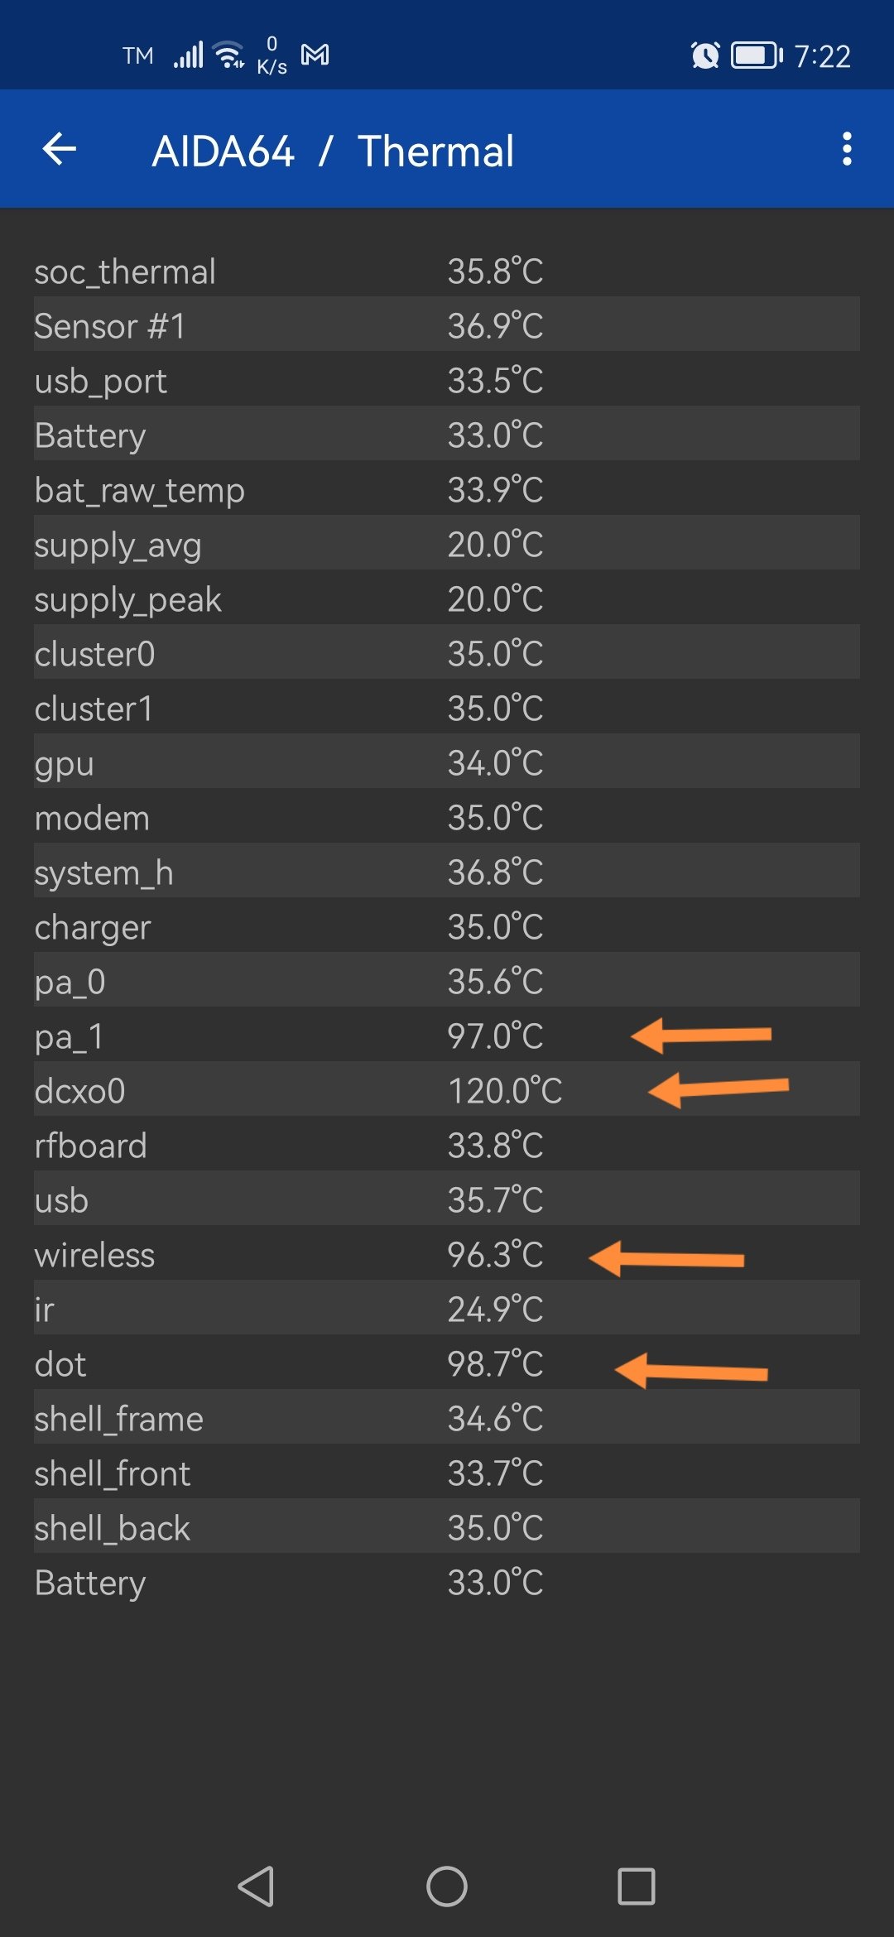This screenshot has height=1937, width=894.
Task: Tap the Android home circle button
Action: [447, 1887]
